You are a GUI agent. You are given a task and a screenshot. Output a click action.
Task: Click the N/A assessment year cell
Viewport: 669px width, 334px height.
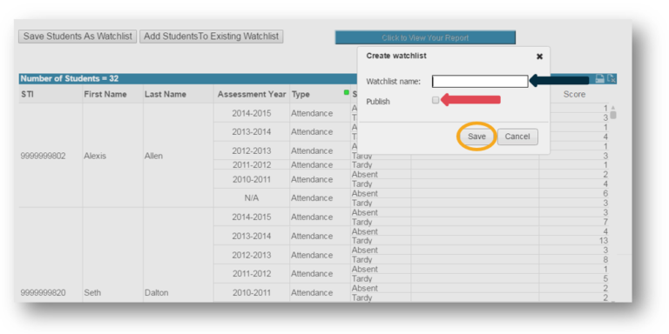pos(251,198)
